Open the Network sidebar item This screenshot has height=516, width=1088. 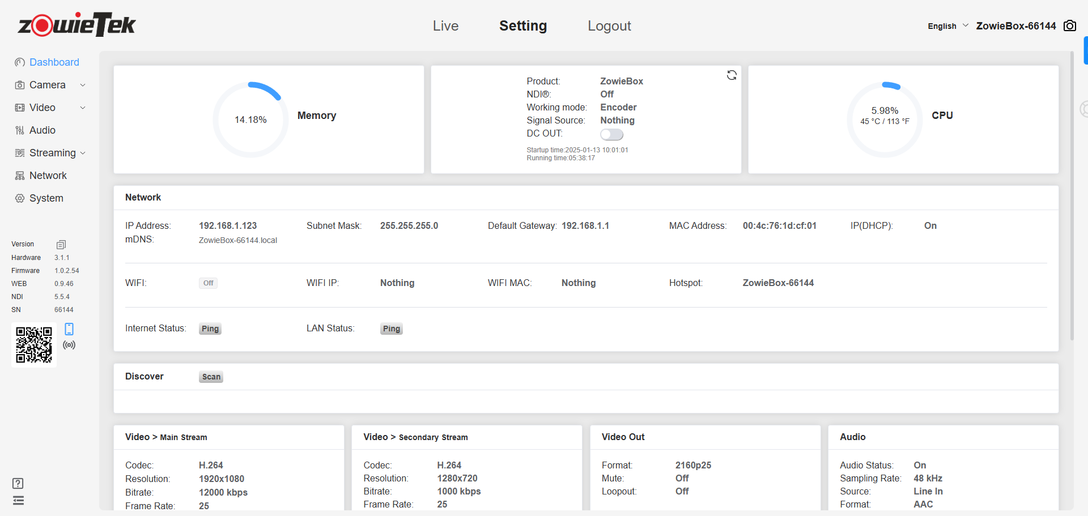48,176
